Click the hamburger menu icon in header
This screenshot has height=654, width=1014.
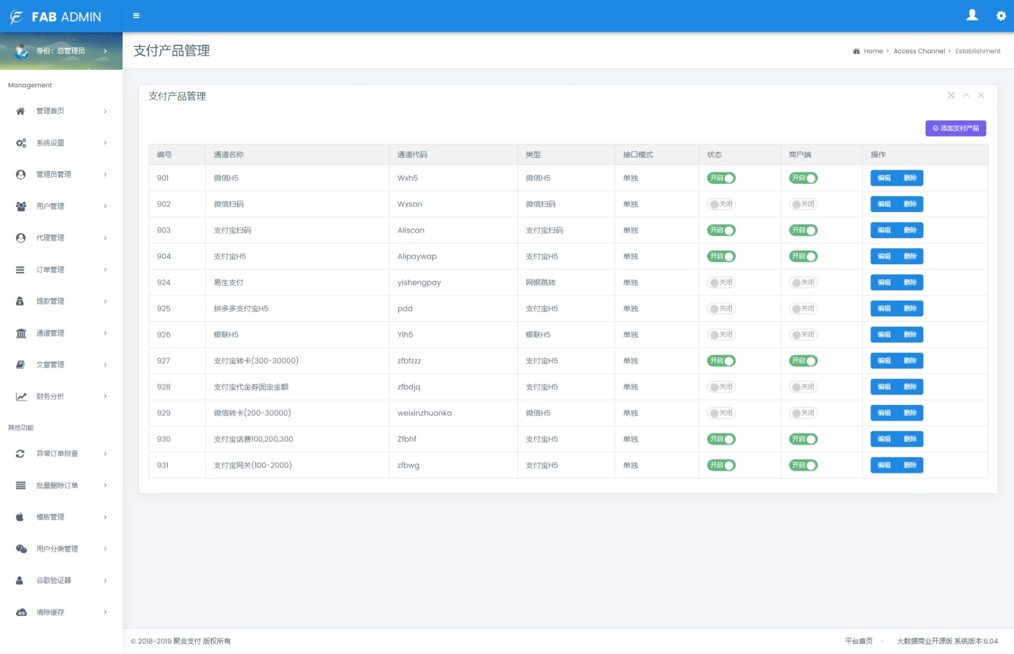click(136, 16)
